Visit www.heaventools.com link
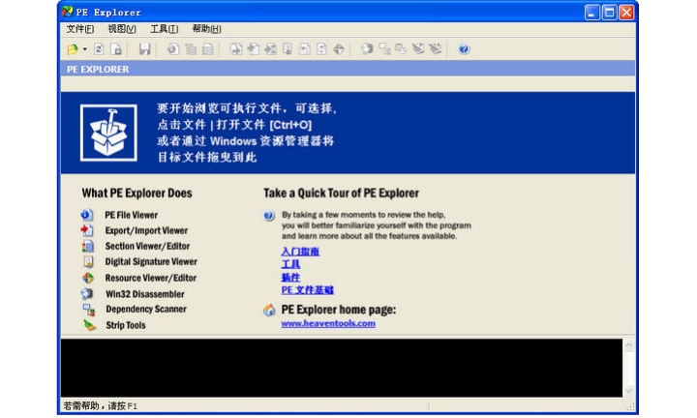 (x=328, y=323)
